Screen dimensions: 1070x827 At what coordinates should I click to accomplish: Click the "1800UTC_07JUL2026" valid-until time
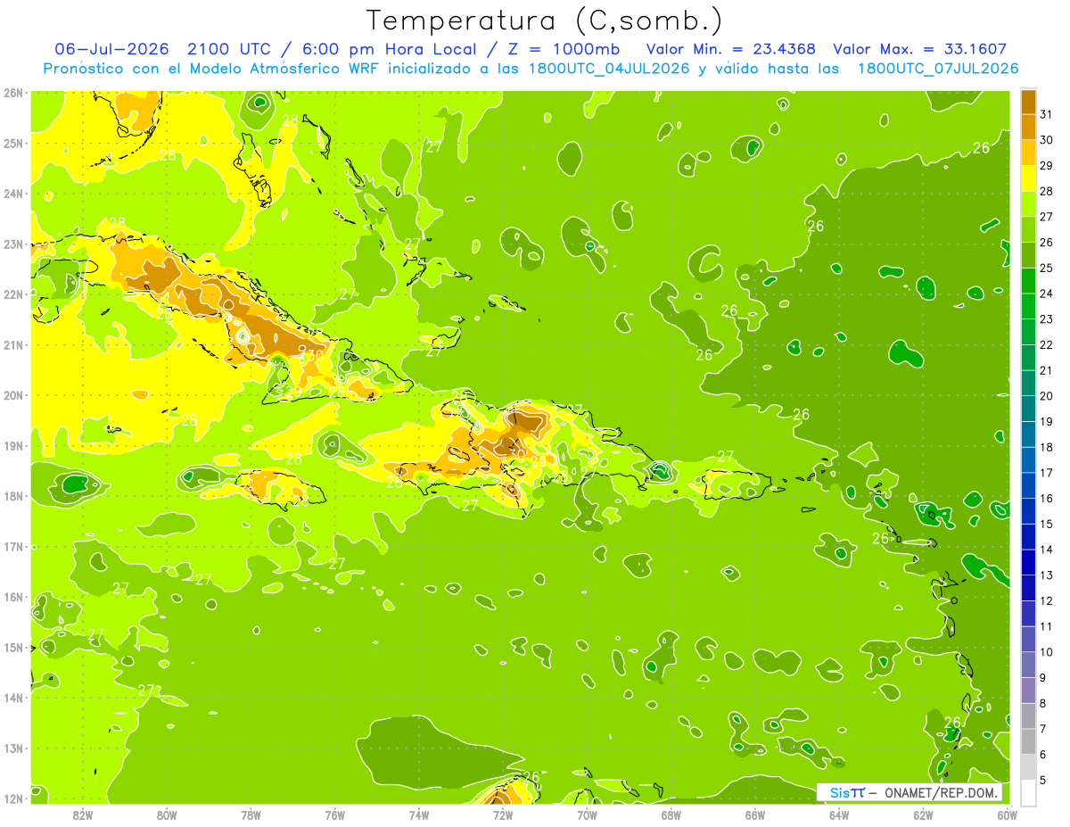938,69
